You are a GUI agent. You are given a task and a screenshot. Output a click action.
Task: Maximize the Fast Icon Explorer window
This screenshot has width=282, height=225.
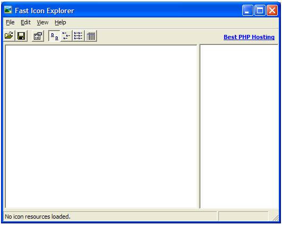click(x=260, y=11)
